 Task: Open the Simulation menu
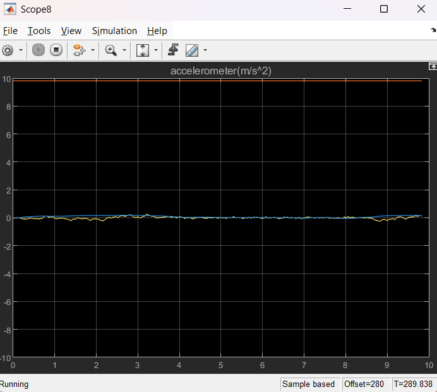114,31
